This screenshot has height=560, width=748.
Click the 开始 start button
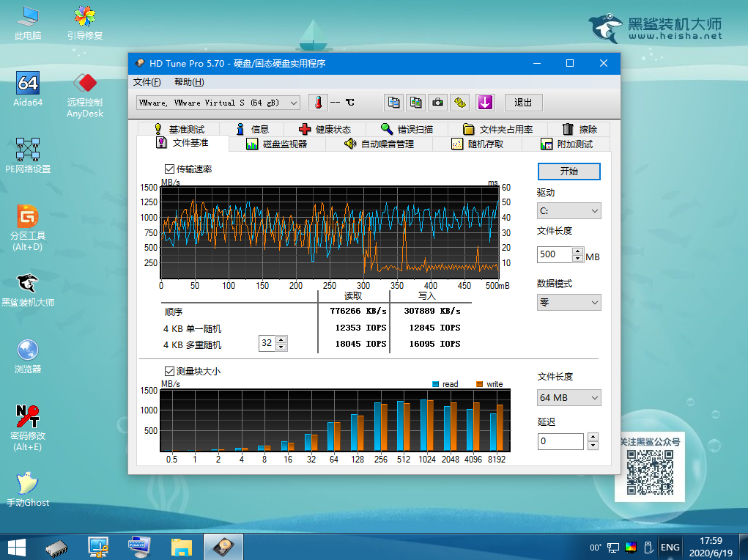pos(569,172)
